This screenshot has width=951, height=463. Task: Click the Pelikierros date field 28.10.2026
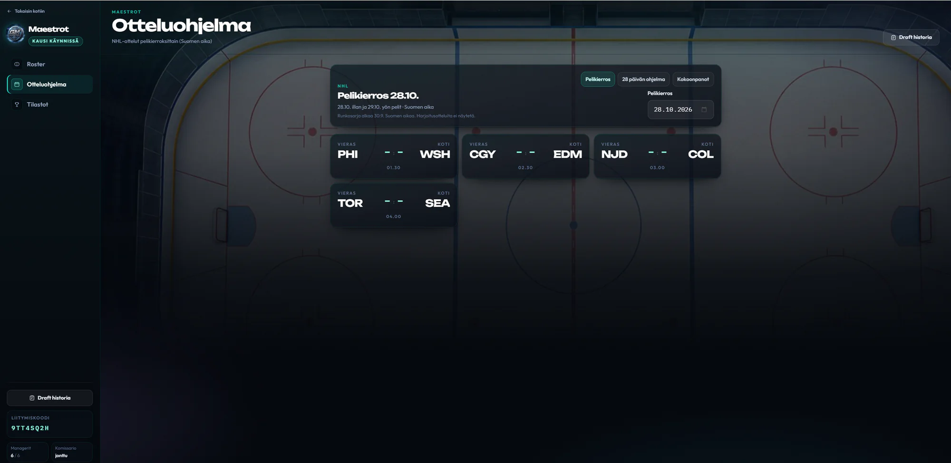[680, 109]
